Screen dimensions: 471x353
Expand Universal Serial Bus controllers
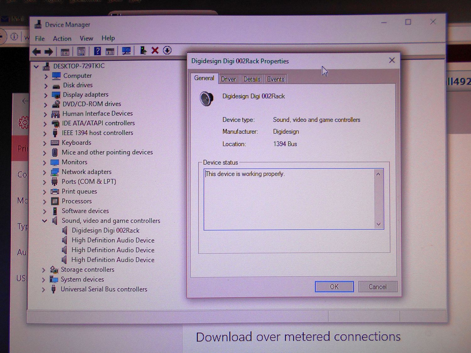[x=44, y=290]
